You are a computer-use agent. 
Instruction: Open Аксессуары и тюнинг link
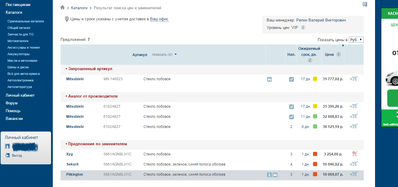[x=24, y=47]
